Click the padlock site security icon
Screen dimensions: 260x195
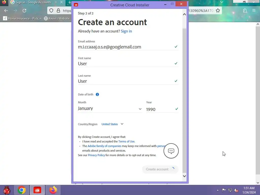click(58, 11)
